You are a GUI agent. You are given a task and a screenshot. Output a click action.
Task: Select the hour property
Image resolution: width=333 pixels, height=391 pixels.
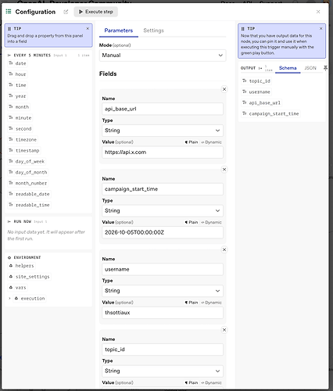click(x=17, y=74)
